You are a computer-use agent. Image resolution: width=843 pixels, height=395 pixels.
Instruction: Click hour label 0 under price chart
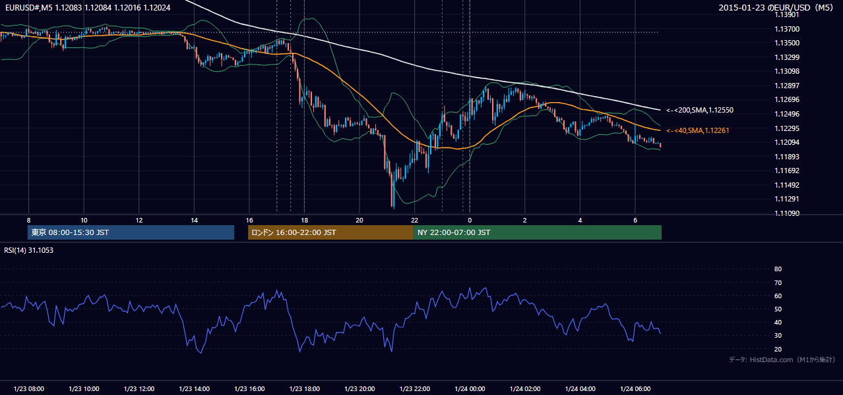[470, 220]
